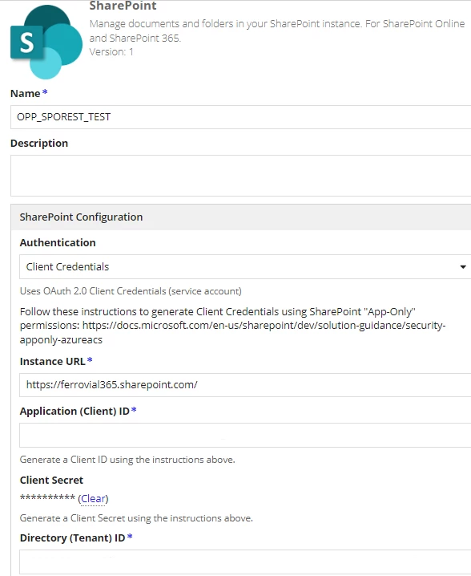Collapse the SharePoint Configuration section header
The image size is (471, 576).
click(x=240, y=217)
